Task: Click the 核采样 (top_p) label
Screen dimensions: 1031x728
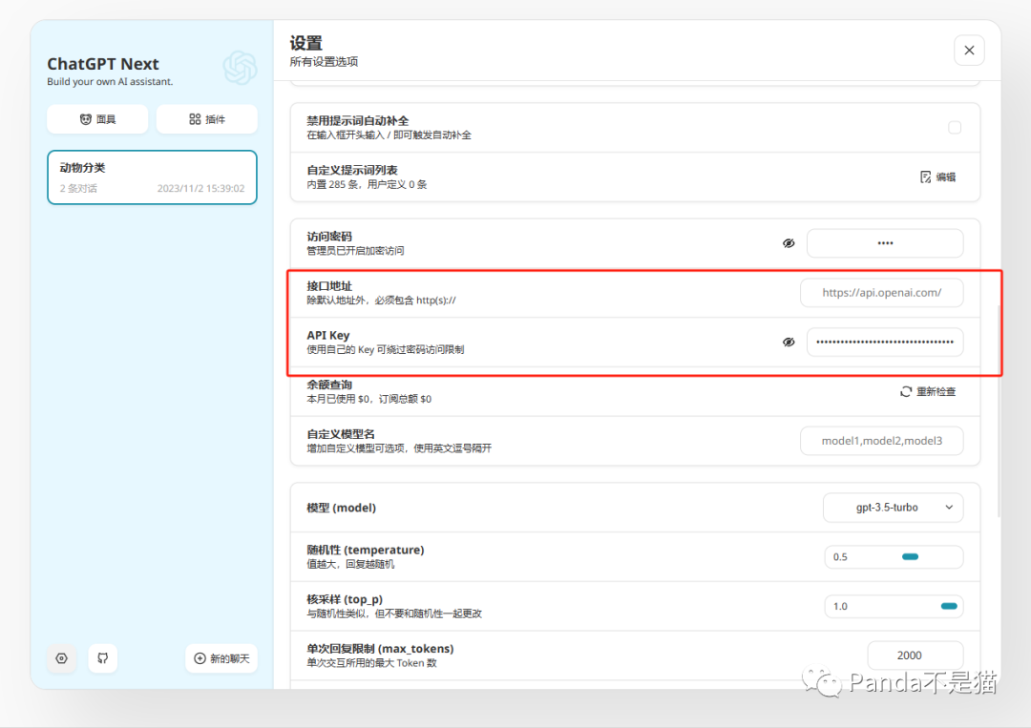Action: (345, 599)
